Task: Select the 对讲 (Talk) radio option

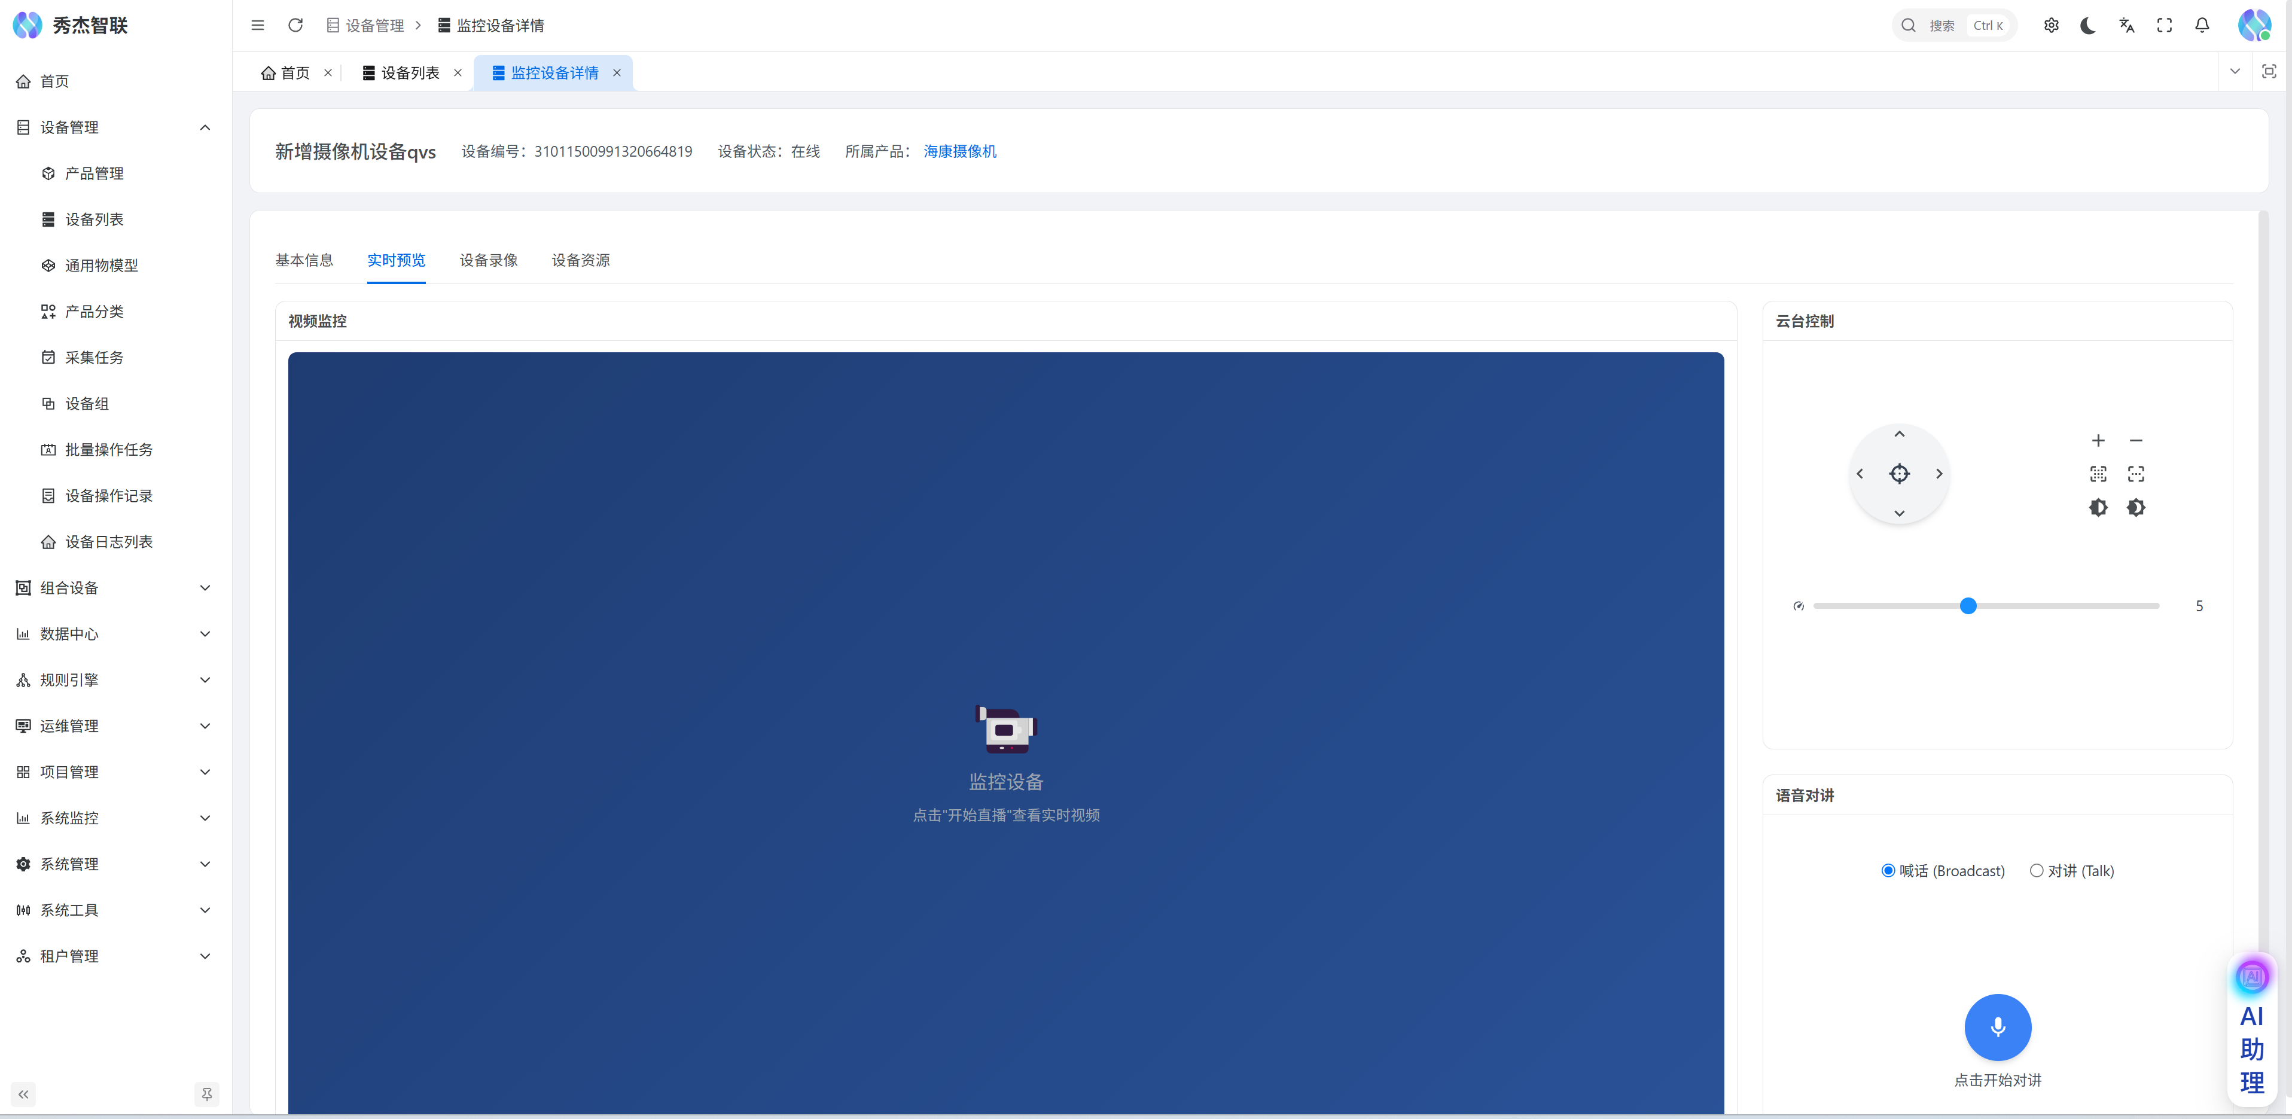Action: pos(2036,870)
